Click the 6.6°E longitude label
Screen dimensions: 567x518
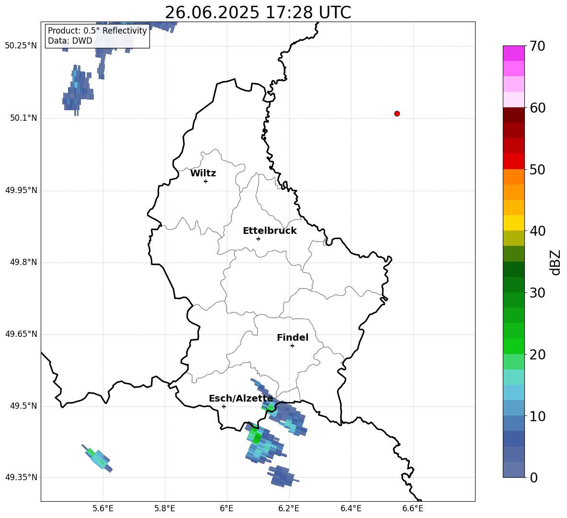(x=413, y=509)
